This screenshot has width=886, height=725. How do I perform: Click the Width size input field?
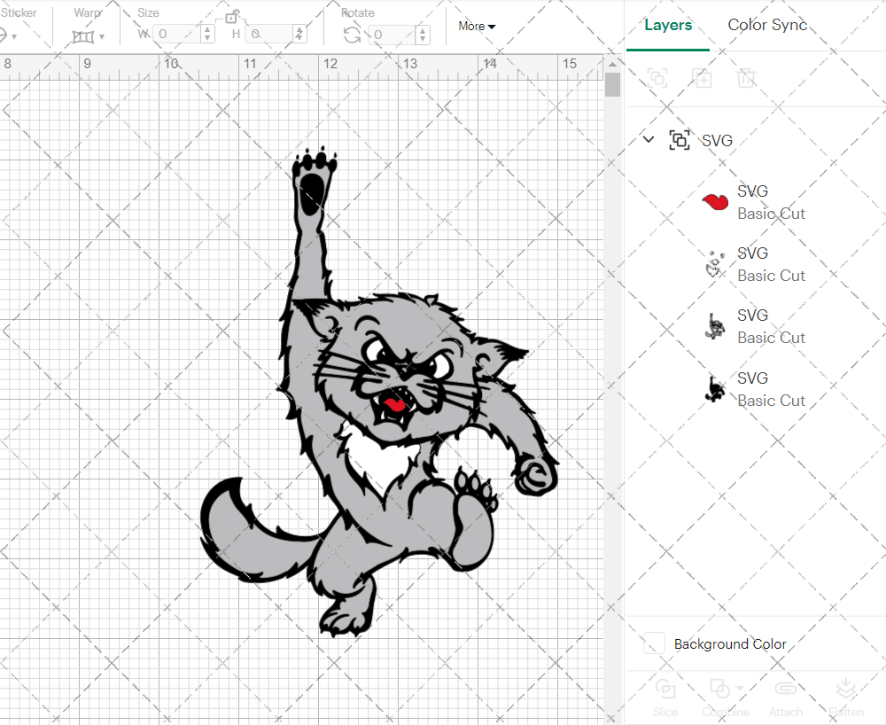coord(176,35)
